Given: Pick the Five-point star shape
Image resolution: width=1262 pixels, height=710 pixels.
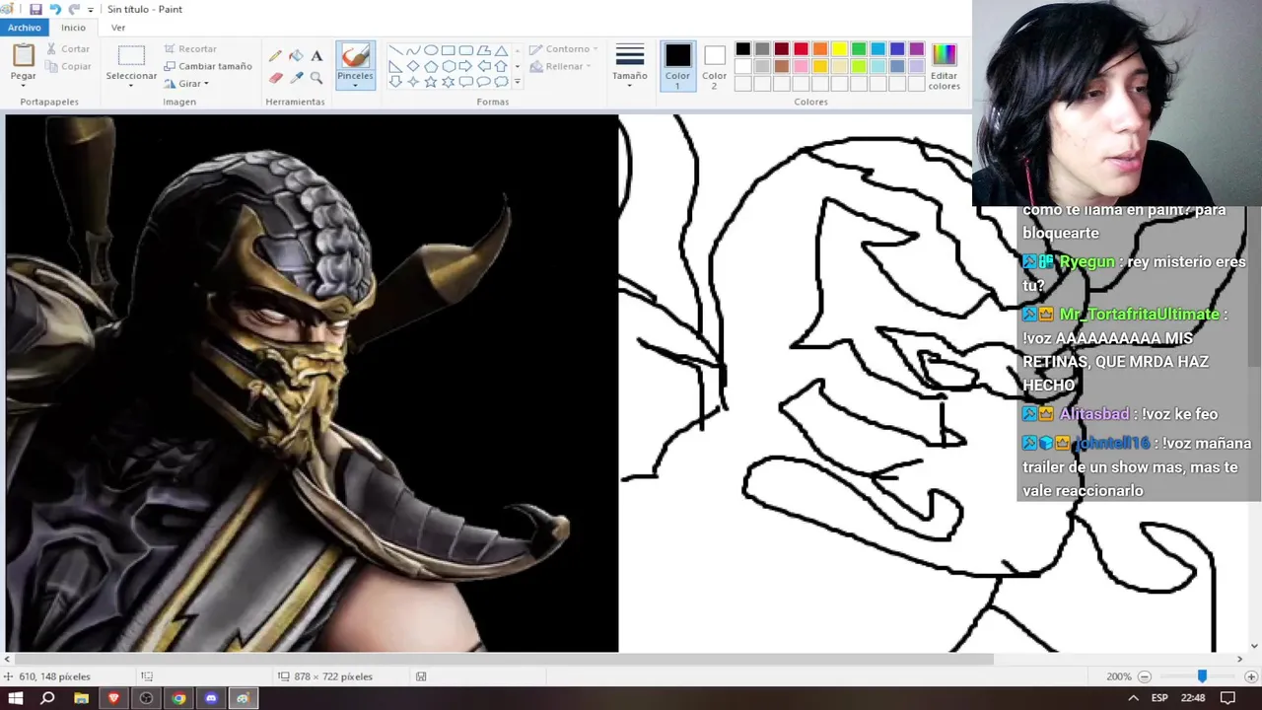Looking at the screenshot, I should [x=431, y=82].
